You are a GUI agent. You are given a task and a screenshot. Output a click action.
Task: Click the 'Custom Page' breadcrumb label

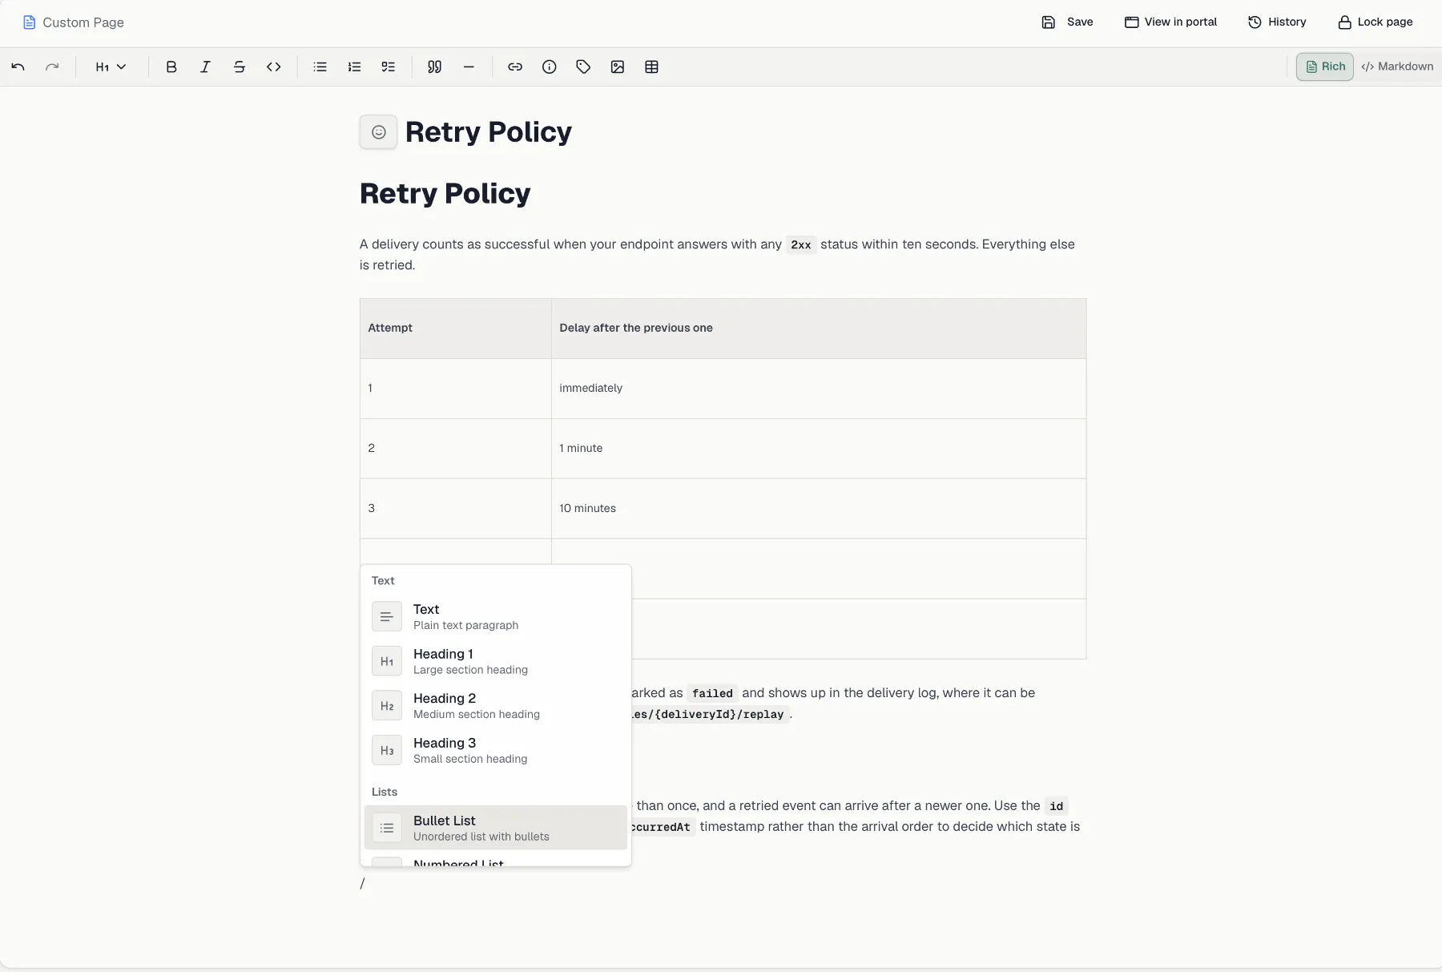coord(83,22)
